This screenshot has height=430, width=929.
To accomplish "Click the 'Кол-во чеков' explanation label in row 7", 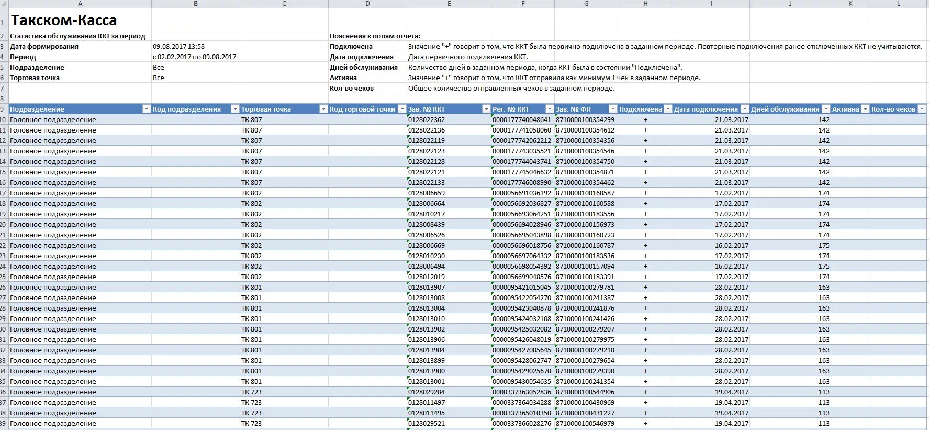I will pos(367,88).
